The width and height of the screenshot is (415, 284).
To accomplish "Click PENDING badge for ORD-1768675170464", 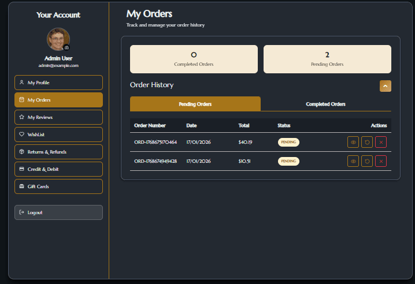I will (288, 142).
